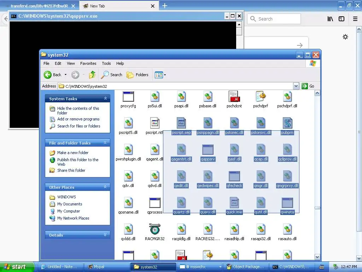Click the Back navigation button
Image resolution: width=362 pixels, height=272 pixels.
(x=53, y=75)
